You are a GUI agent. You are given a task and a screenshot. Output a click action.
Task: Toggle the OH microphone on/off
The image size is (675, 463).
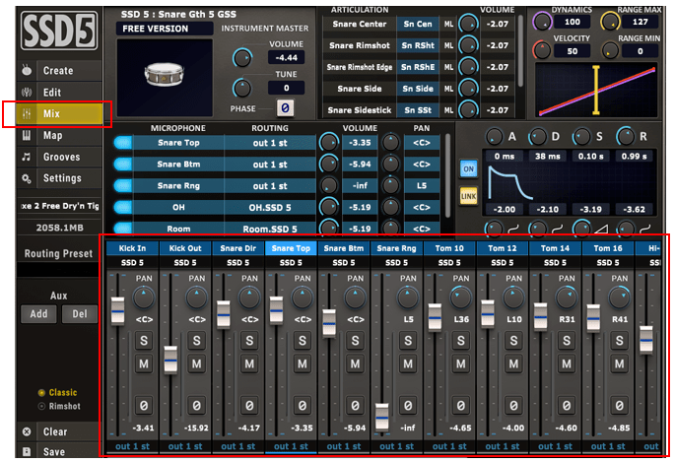(123, 207)
